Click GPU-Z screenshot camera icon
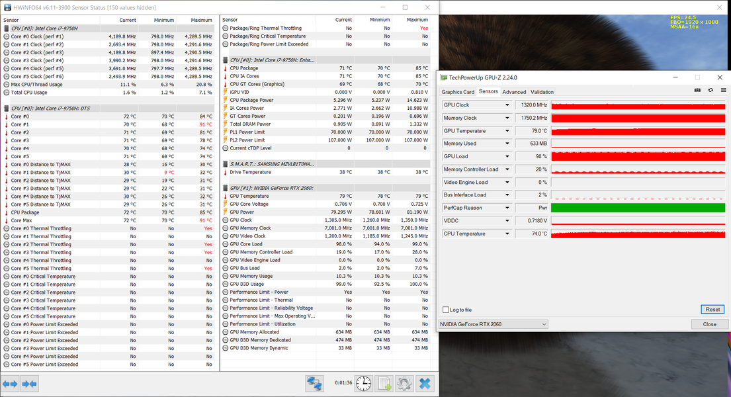Screen dimensions: 731x397 [697, 90]
